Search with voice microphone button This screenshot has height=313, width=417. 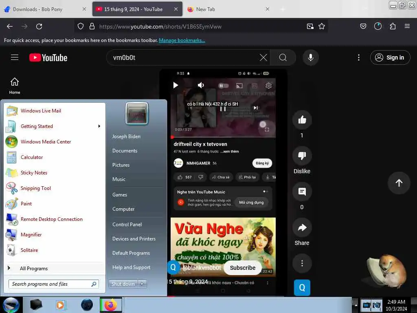click(310, 57)
